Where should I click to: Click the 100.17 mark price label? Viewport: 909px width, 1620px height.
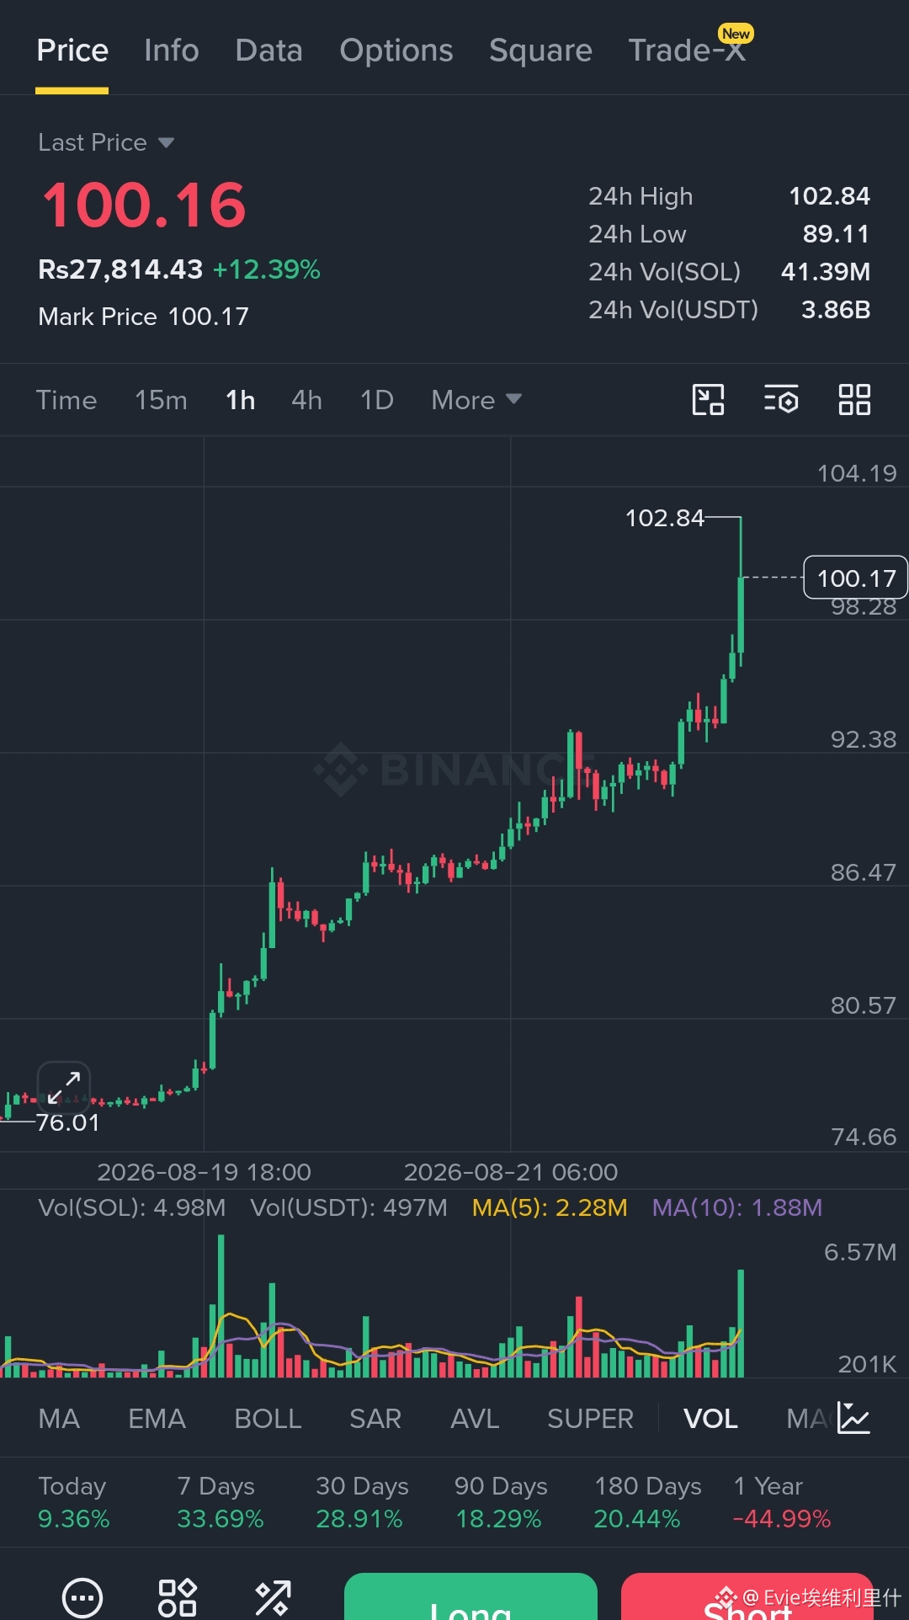(x=856, y=578)
